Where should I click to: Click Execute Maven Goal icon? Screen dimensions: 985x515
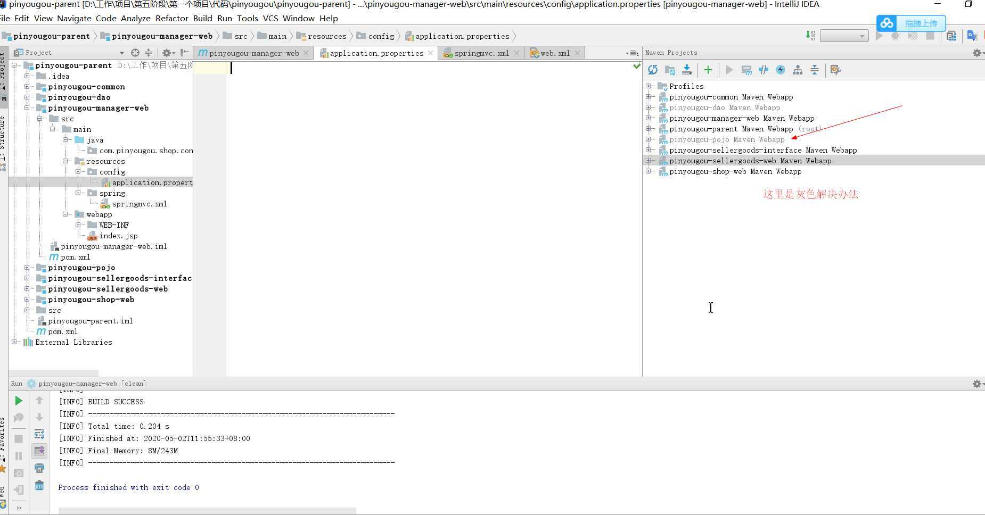pyautogui.click(x=746, y=70)
